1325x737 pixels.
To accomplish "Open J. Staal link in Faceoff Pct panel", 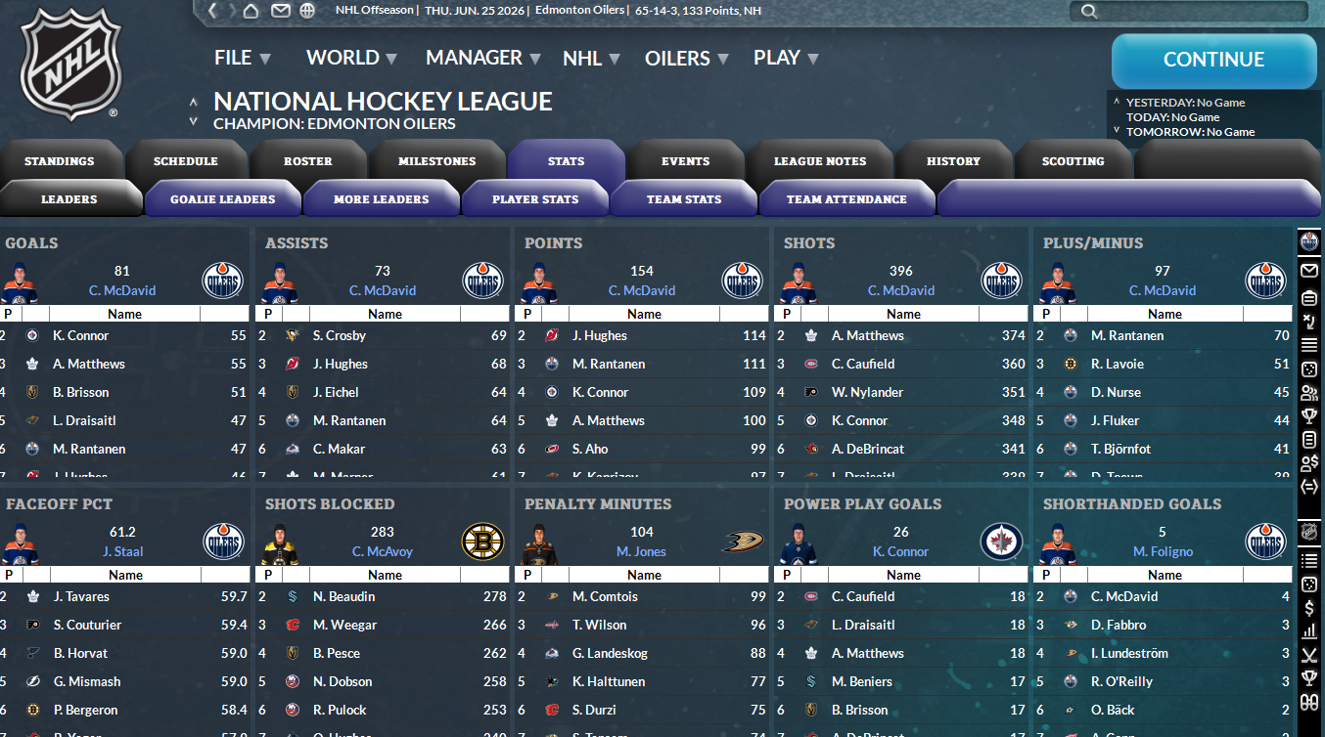I will (x=122, y=551).
